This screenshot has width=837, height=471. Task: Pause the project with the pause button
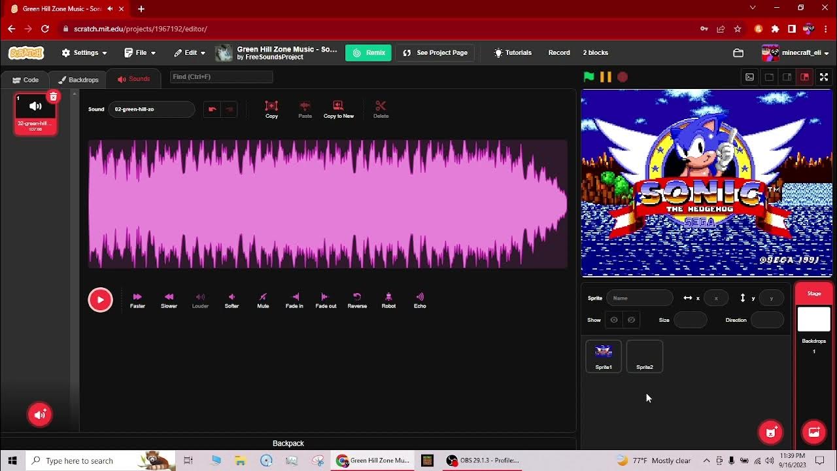point(606,77)
